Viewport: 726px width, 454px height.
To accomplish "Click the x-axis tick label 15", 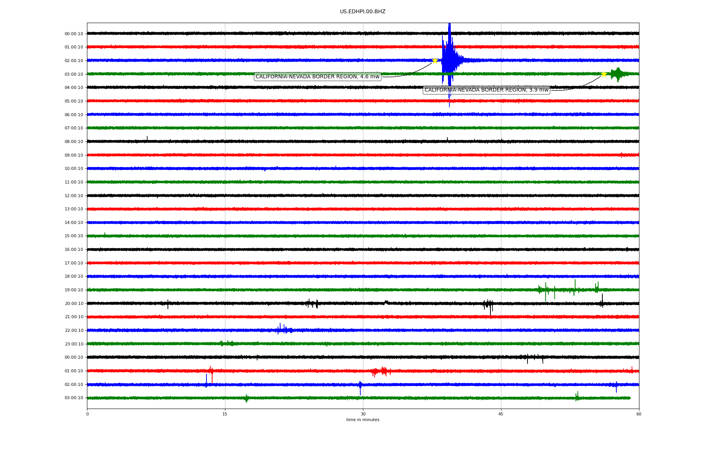I will point(225,414).
